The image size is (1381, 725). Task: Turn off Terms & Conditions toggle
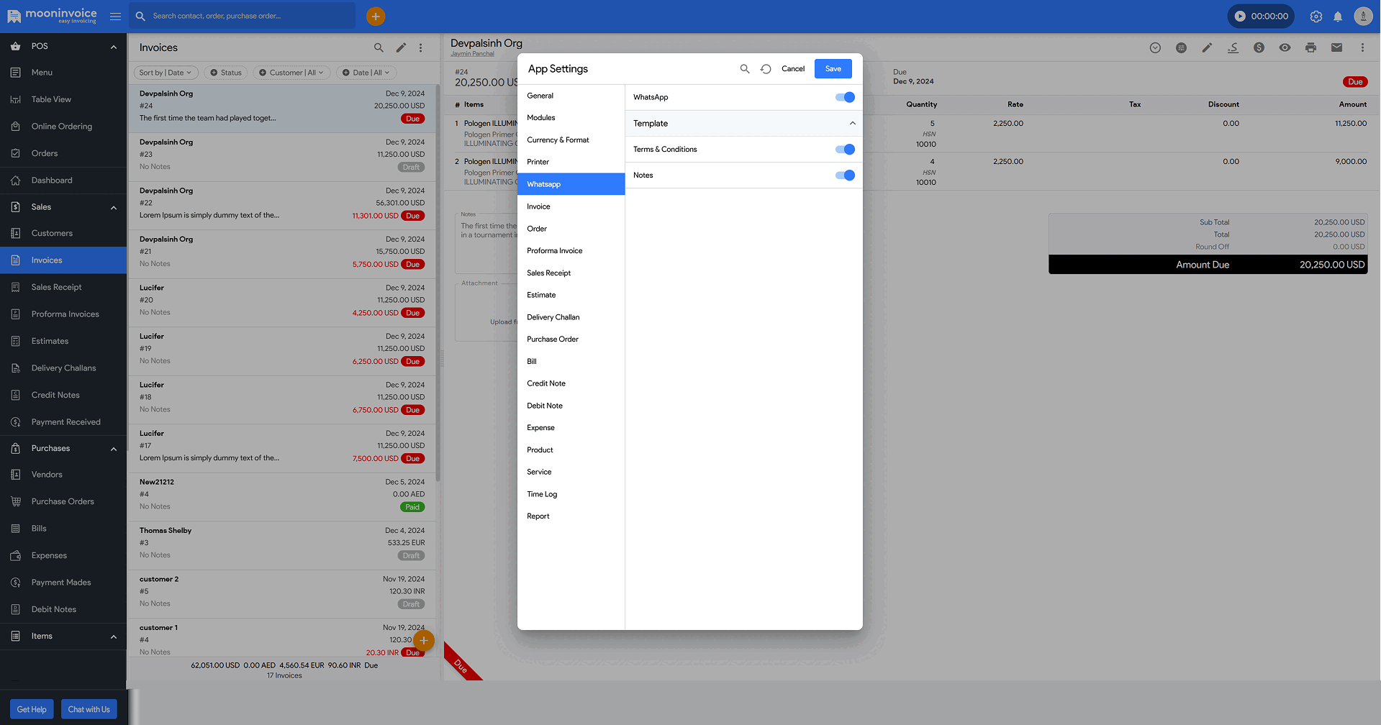[x=845, y=150]
